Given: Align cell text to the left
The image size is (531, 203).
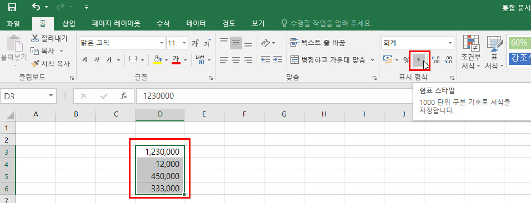Looking at the screenshot, I should click(223, 60).
